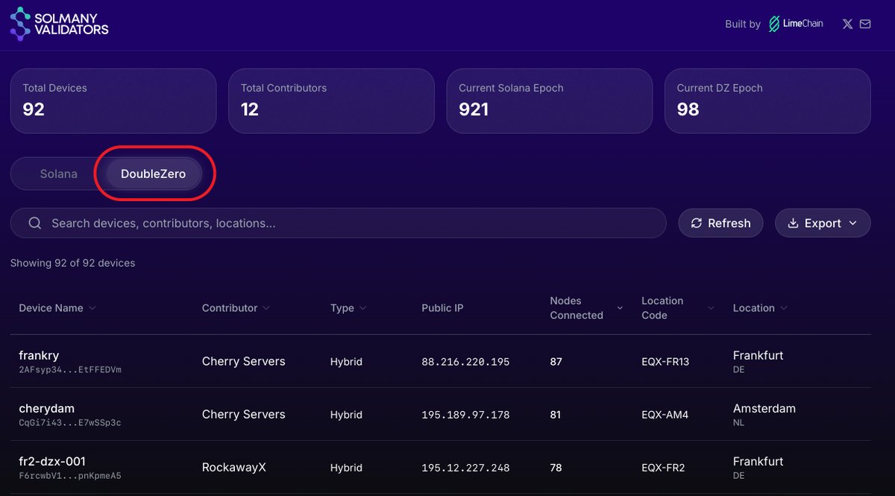895x496 pixels.
Task: Click Frankfurt location in frankry row
Action: point(758,355)
